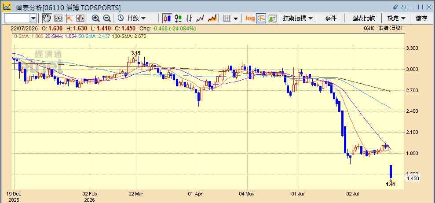Viewport: 435px width, 203px height.
Task: Click the clock period icon
Action: pyautogui.click(x=121, y=18)
